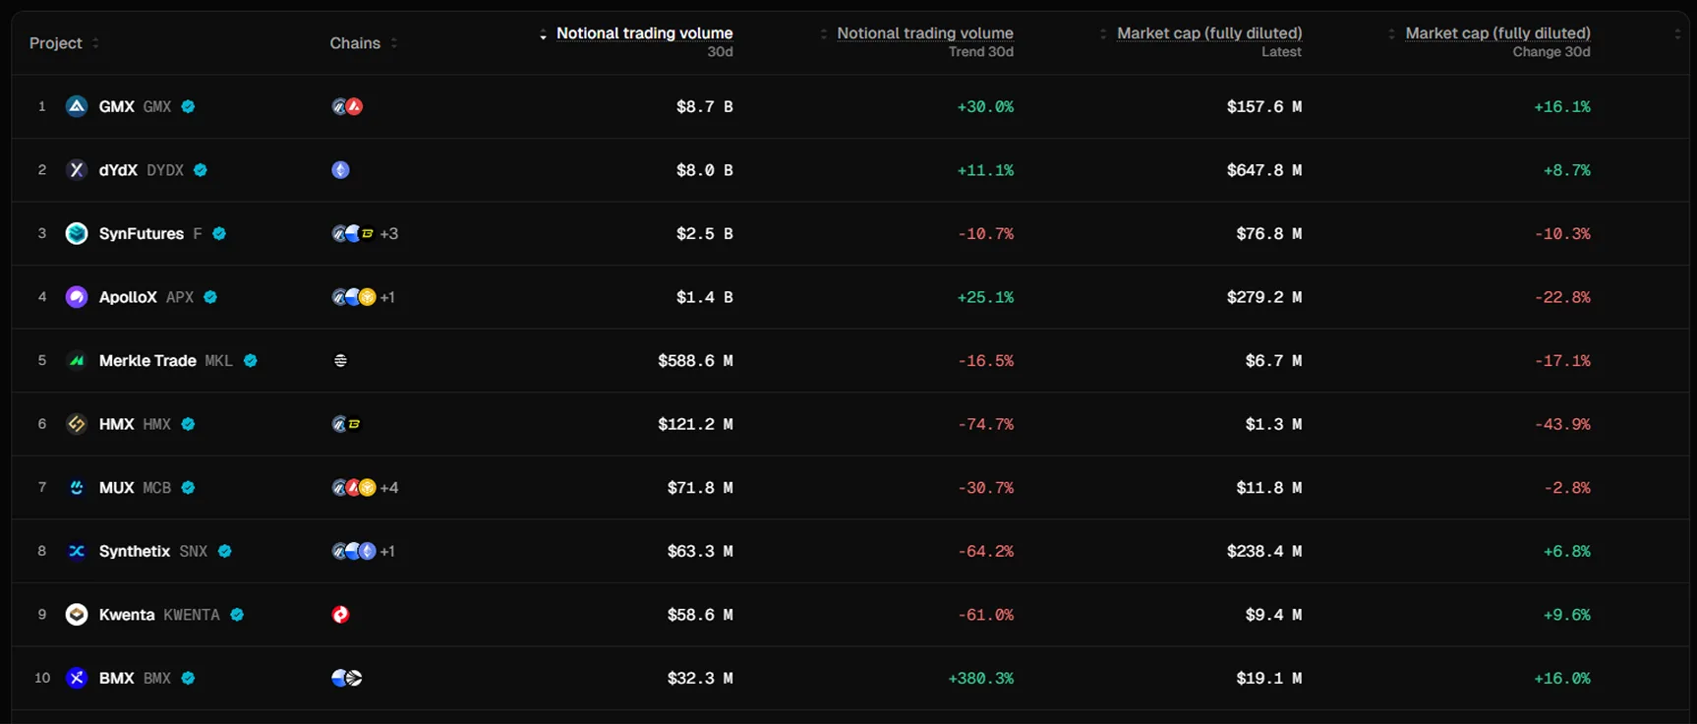
Task: Expand the +4 chains on MUX row
Action: (x=389, y=488)
